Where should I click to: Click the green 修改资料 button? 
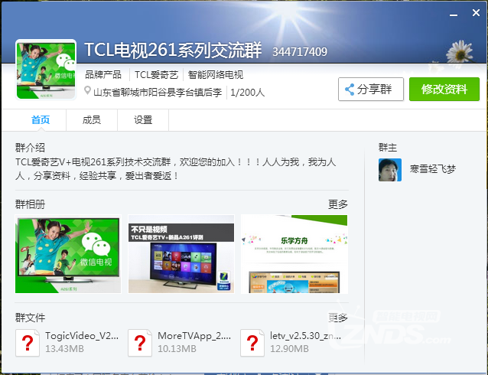pyautogui.click(x=444, y=90)
